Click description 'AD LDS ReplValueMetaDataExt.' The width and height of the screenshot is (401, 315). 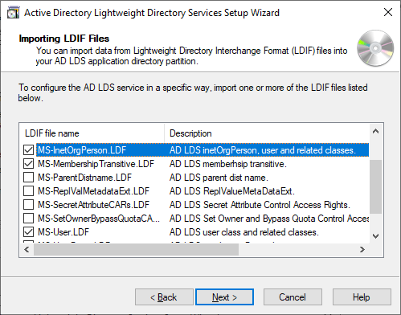[232, 191]
